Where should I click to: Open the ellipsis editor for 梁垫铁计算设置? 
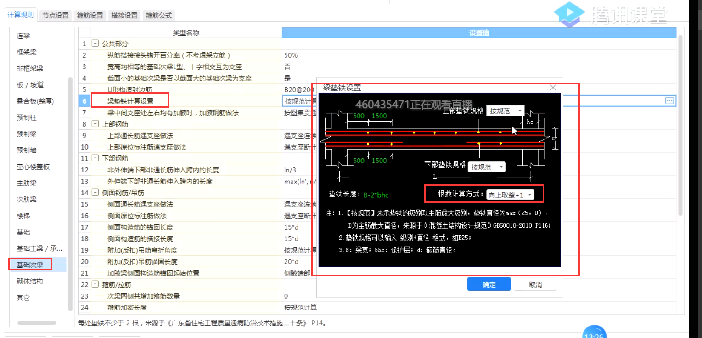[669, 100]
